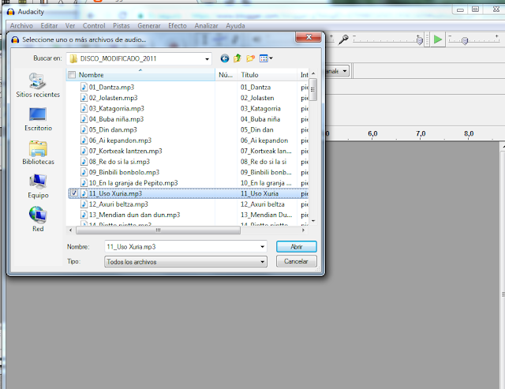The width and height of the screenshot is (505, 389).
Task: Open the Analizar menu
Action: pyautogui.click(x=206, y=26)
